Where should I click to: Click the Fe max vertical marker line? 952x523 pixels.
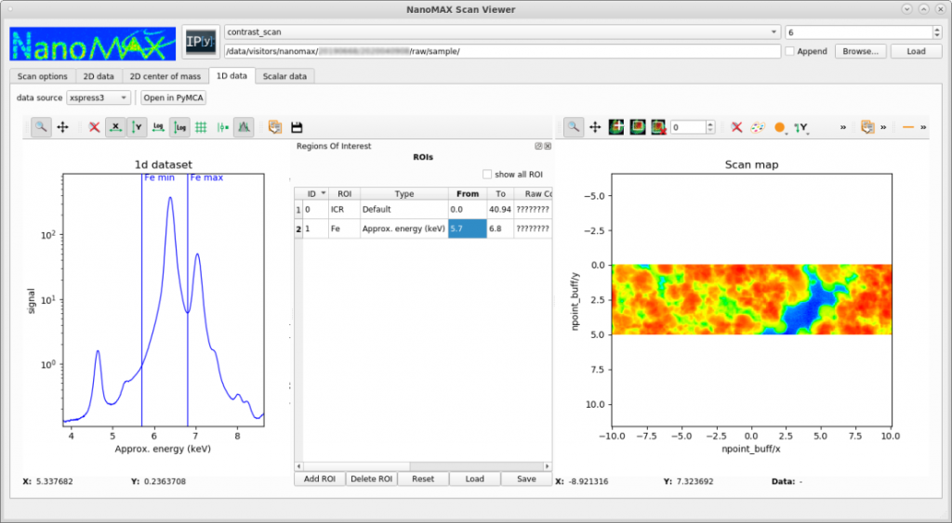point(188,300)
